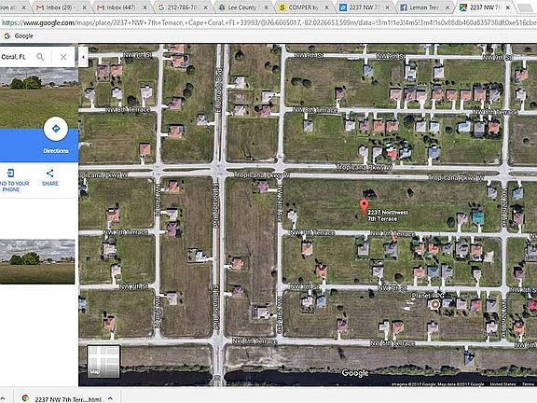Switch to Map view via layer thumbnail
The height and width of the screenshot is (403, 537).
pos(103,361)
